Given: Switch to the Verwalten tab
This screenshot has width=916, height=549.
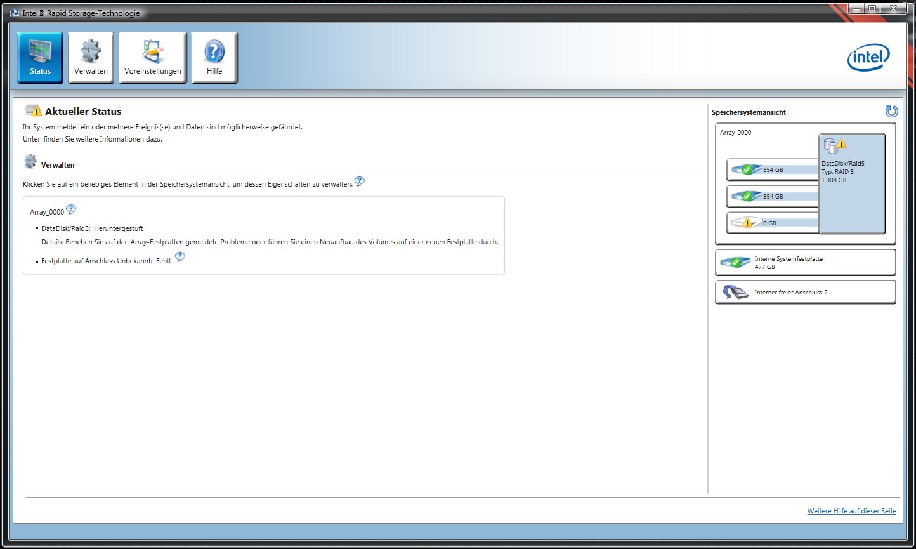Looking at the screenshot, I should [91, 58].
